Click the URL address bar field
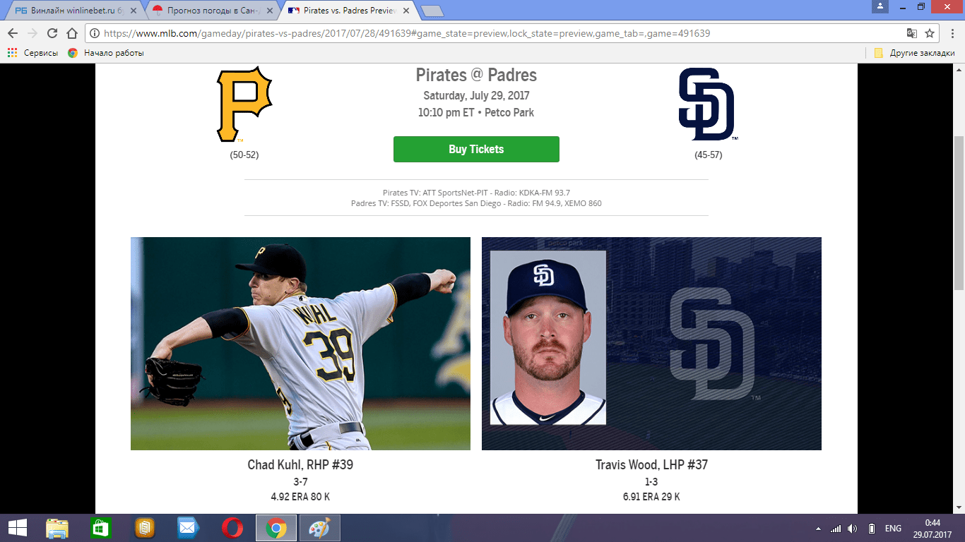The height and width of the screenshot is (542, 965). [495, 33]
